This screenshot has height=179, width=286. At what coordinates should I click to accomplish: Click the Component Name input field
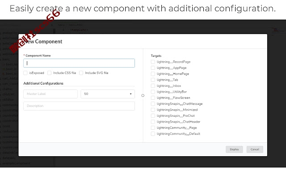(x=79, y=63)
